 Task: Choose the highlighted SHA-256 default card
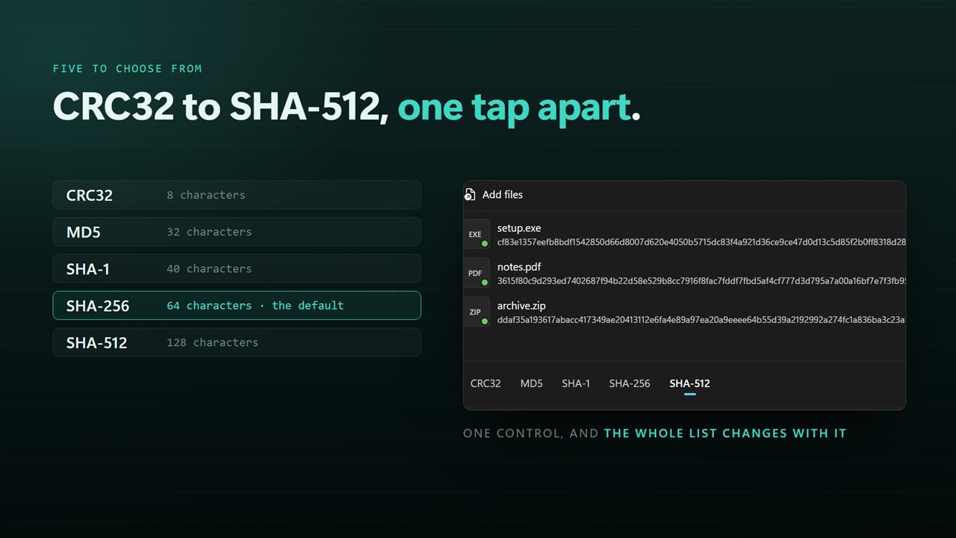coord(237,306)
